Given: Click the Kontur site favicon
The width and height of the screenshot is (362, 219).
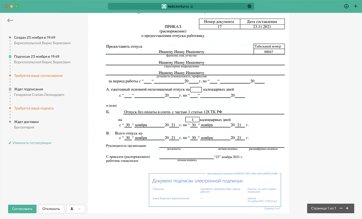Looking at the screenshot, I should [164, 6].
